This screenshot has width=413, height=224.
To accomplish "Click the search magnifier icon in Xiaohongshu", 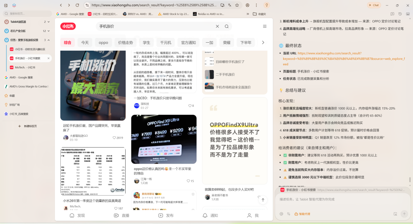I will pos(227,27).
